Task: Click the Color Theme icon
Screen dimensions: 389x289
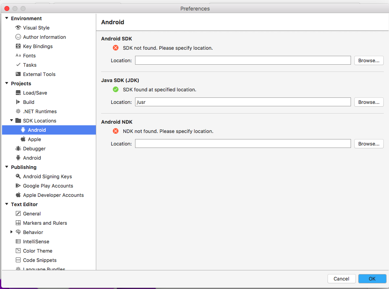Action: click(x=18, y=251)
